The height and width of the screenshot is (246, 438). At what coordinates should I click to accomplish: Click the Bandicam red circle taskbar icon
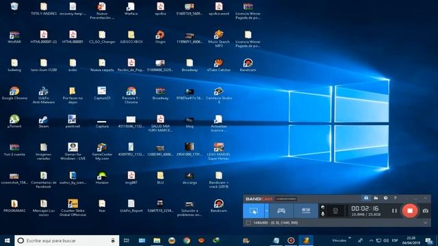291,241
